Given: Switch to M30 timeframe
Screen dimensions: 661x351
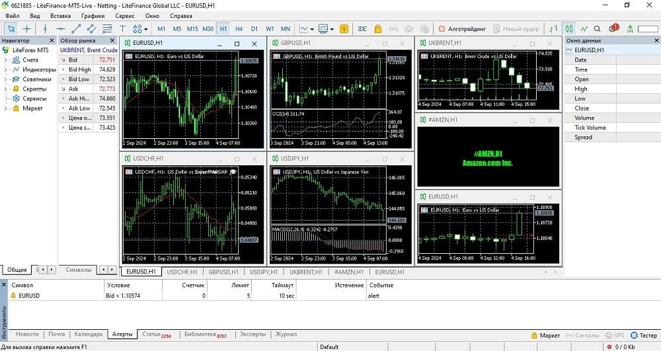Looking at the screenshot, I should pos(208,28).
